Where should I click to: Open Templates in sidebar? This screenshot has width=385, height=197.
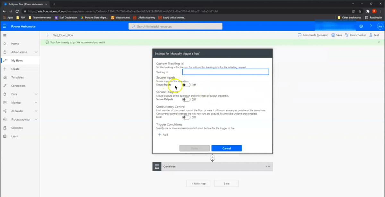17,77
